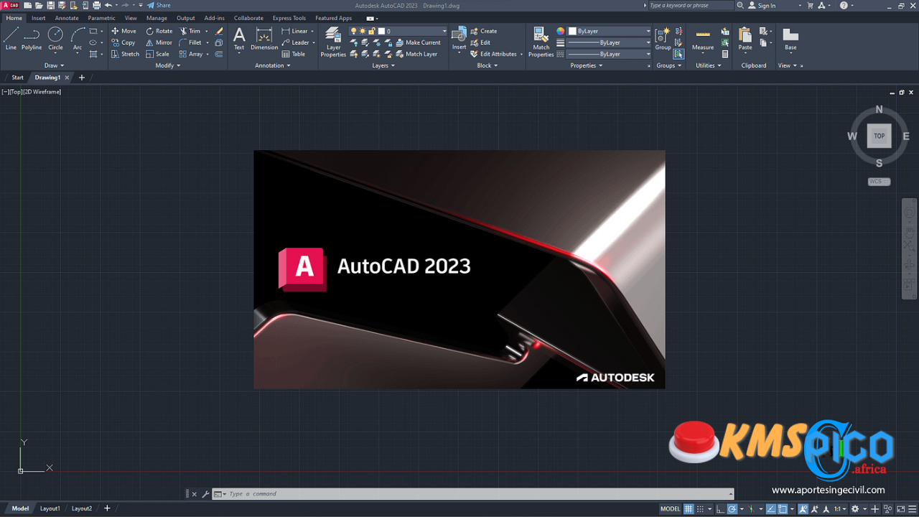
Task: Open the Parametric ribbon tab
Action: [101, 18]
